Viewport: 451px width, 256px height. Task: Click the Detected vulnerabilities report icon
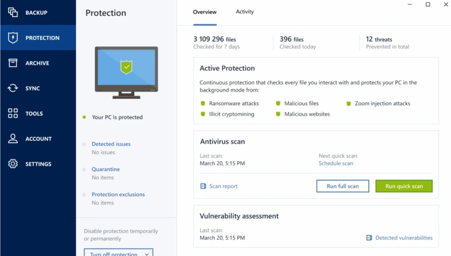click(x=369, y=237)
